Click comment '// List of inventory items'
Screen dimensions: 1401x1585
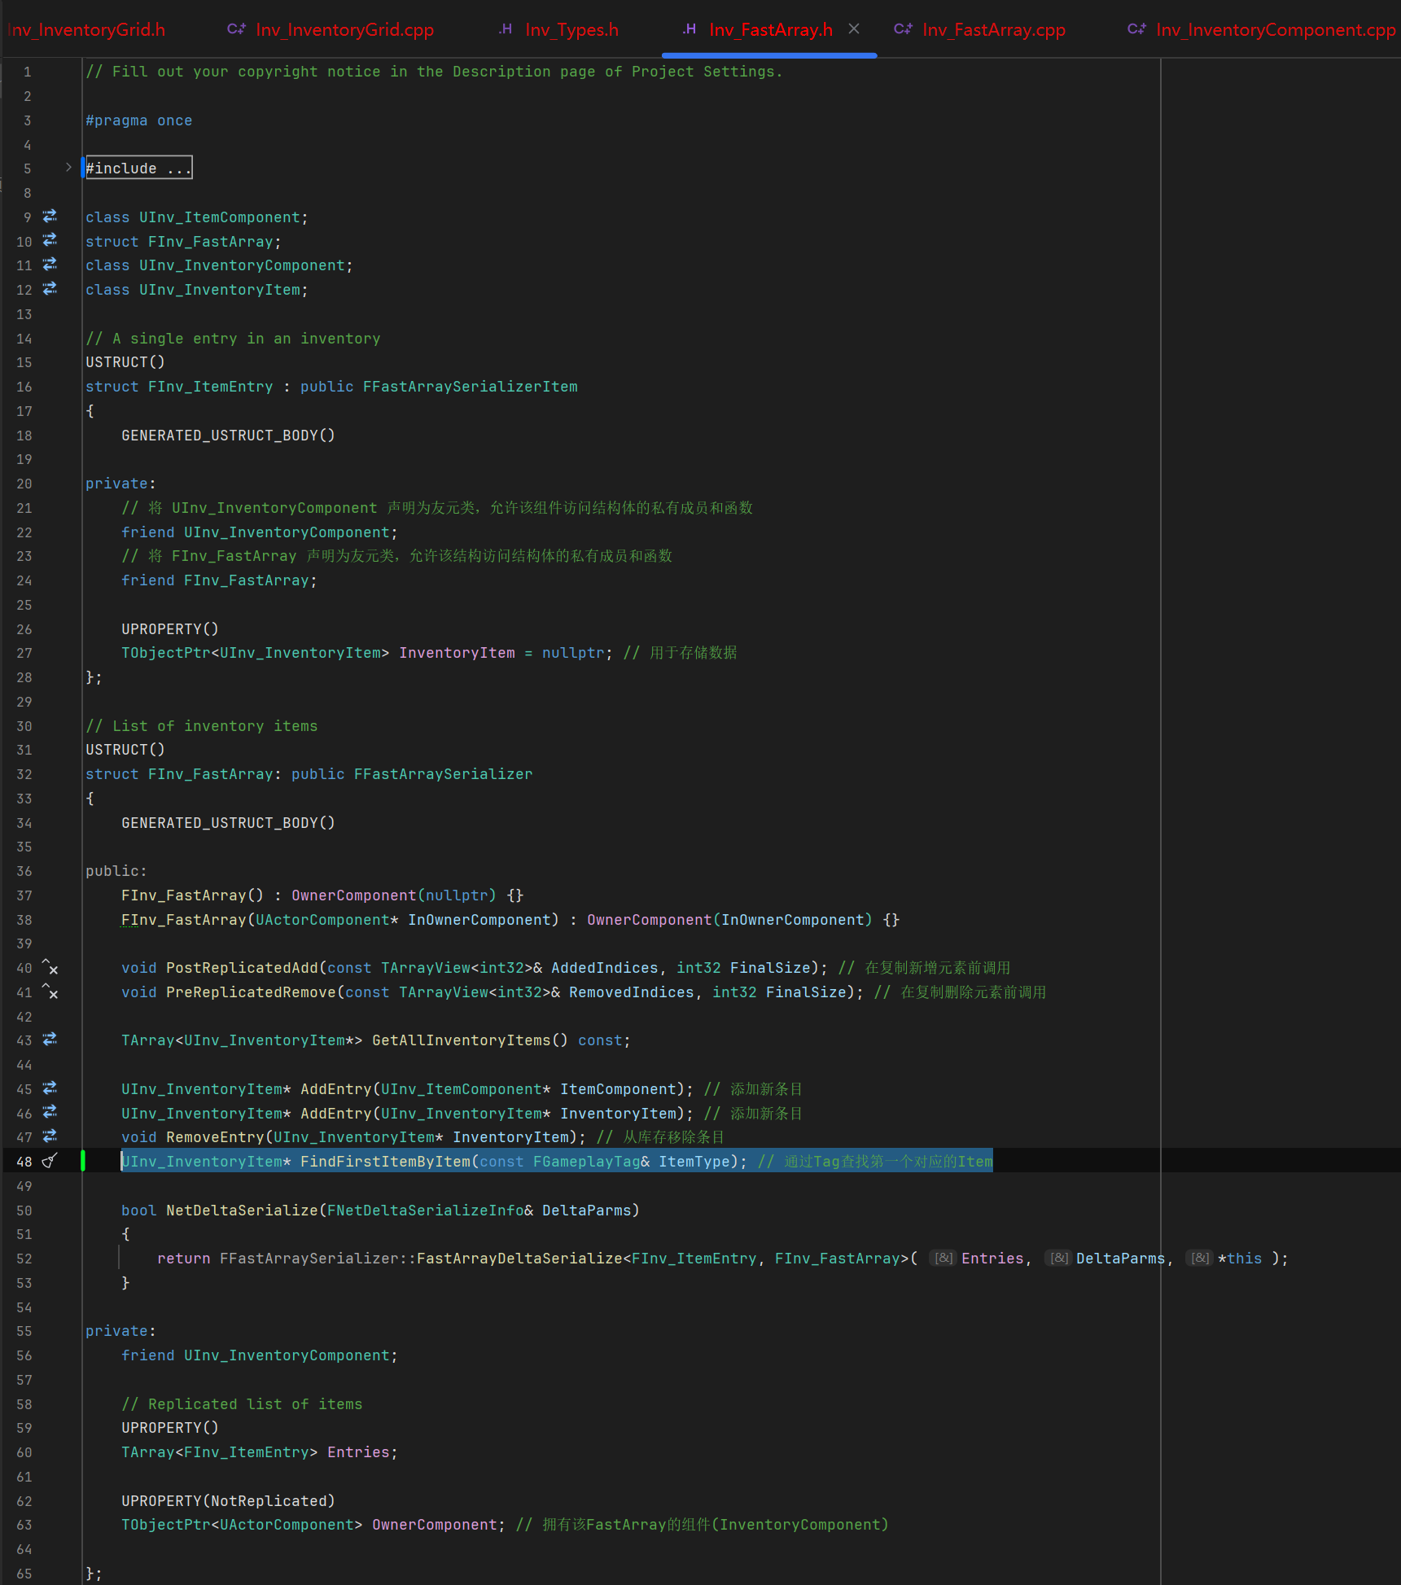(x=202, y=726)
